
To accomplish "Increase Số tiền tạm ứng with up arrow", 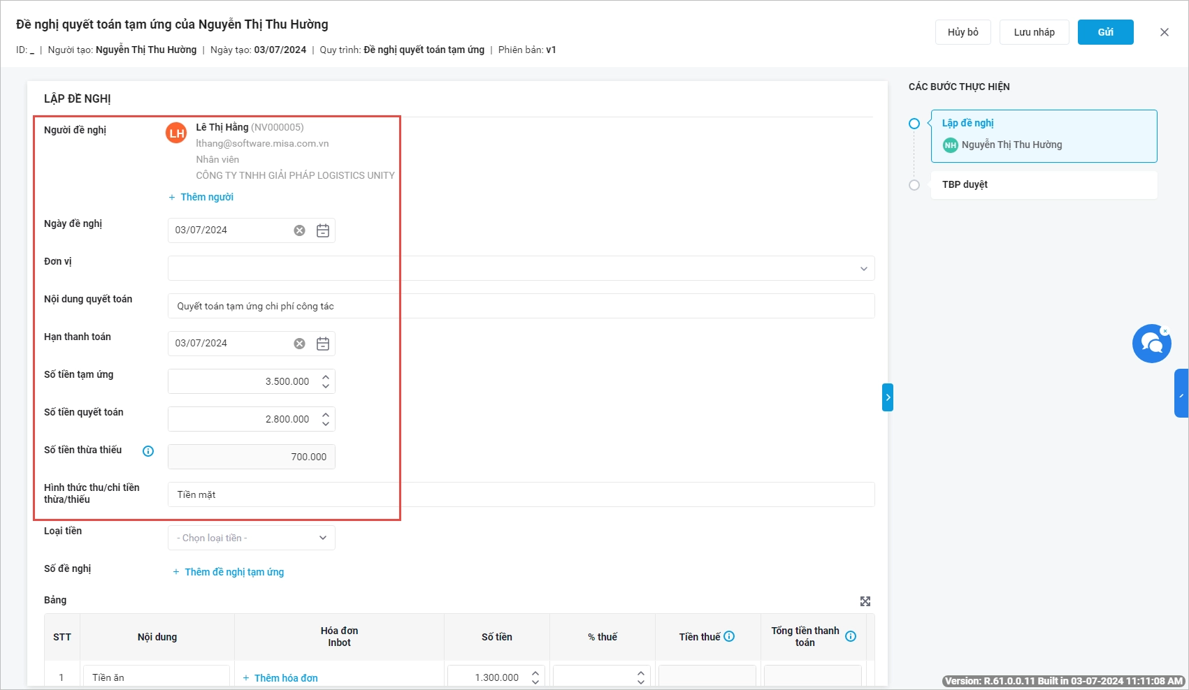I will pyautogui.click(x=326, y=377).
